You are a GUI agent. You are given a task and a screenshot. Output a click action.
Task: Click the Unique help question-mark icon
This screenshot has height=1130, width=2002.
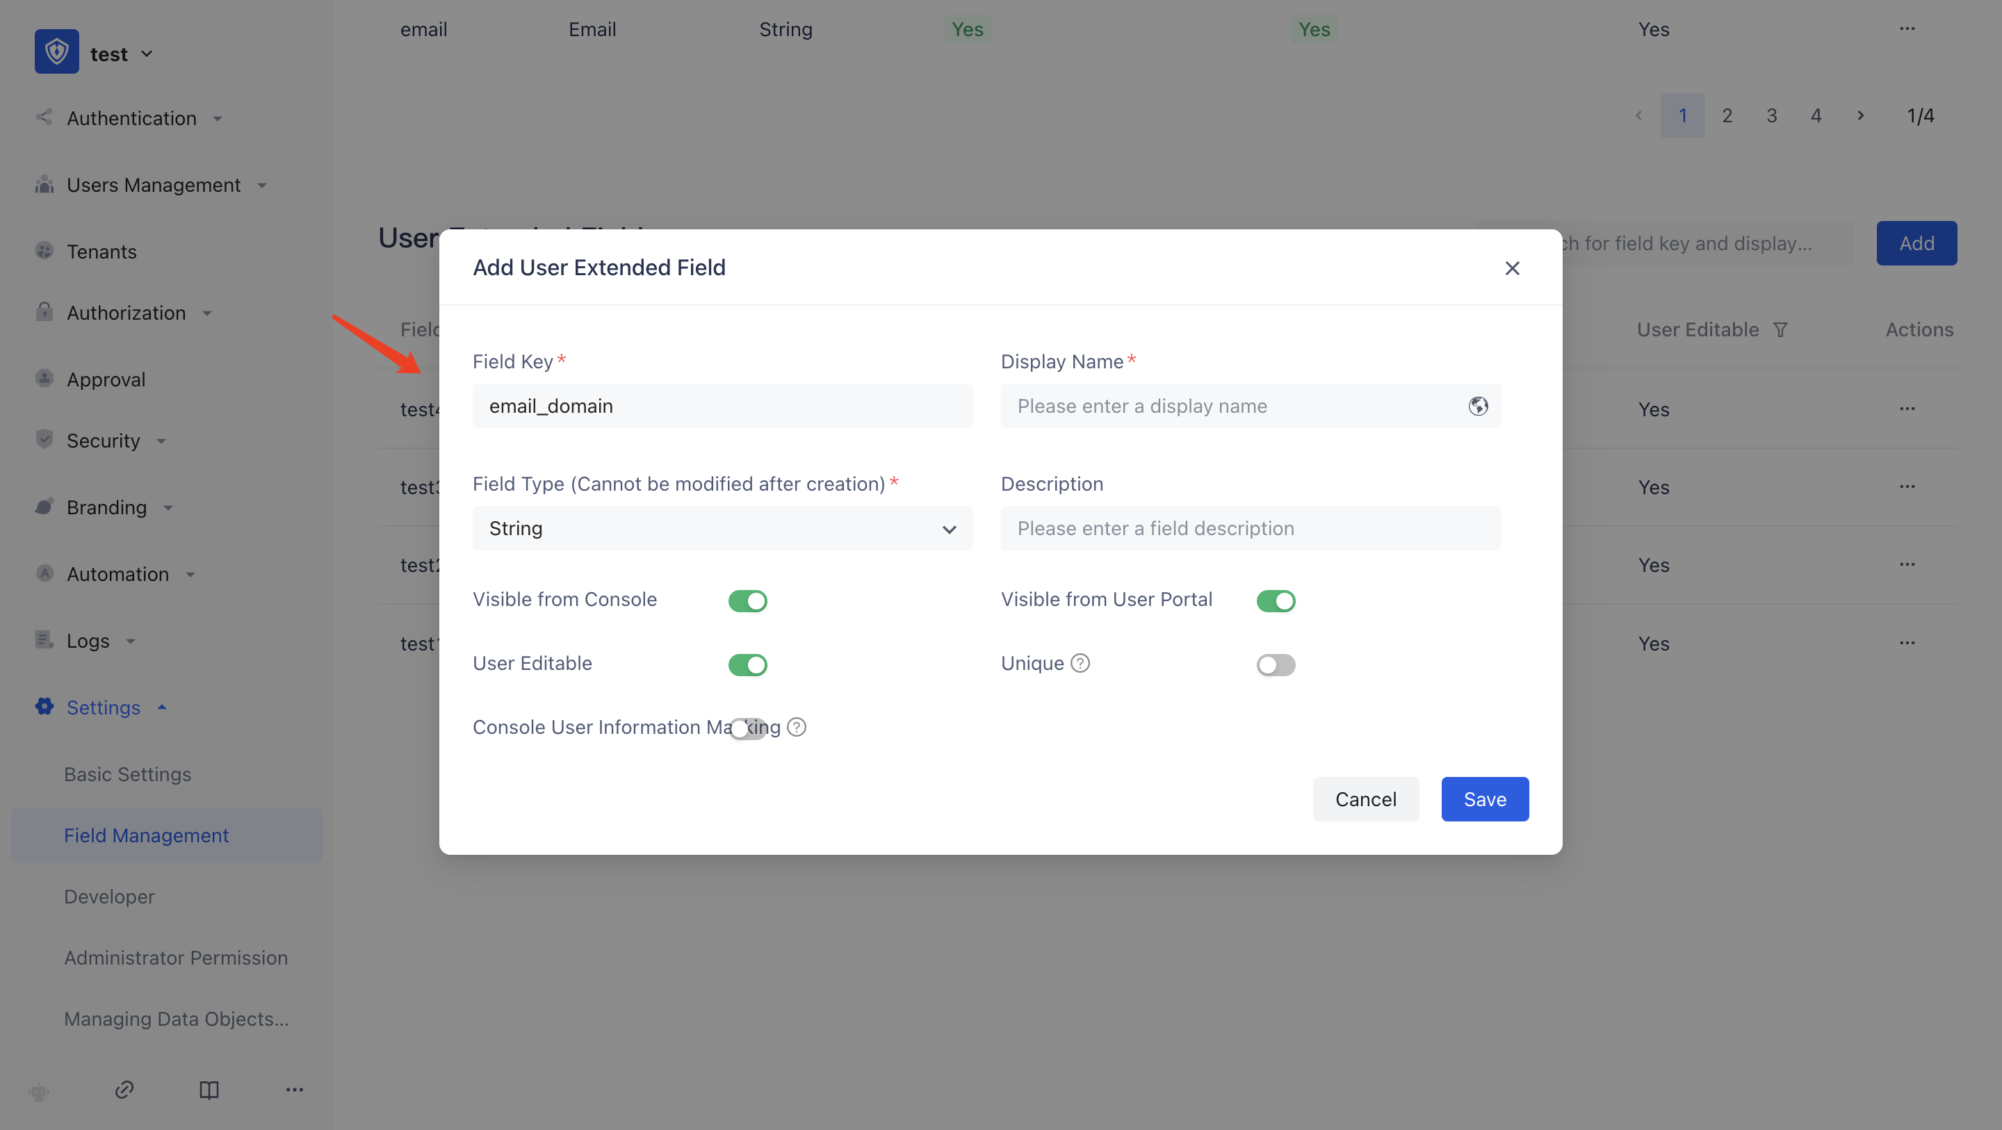click(1080, 663)
